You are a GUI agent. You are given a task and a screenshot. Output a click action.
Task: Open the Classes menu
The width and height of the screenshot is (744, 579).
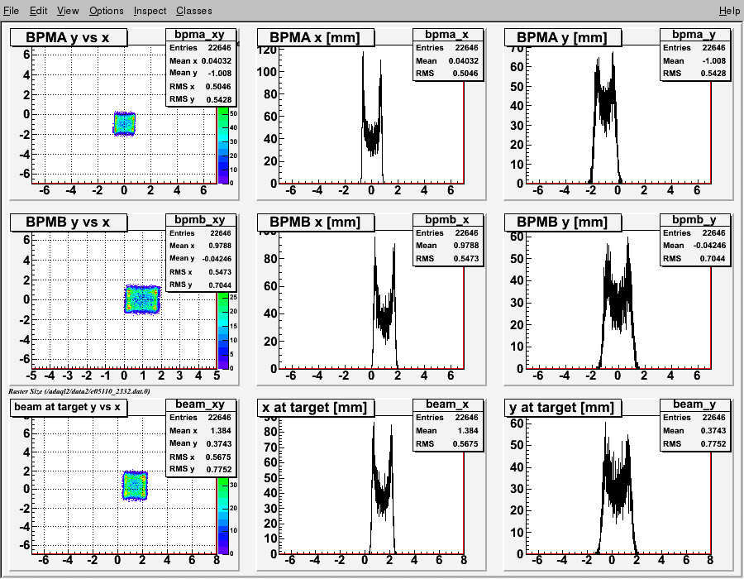[194, 11]
